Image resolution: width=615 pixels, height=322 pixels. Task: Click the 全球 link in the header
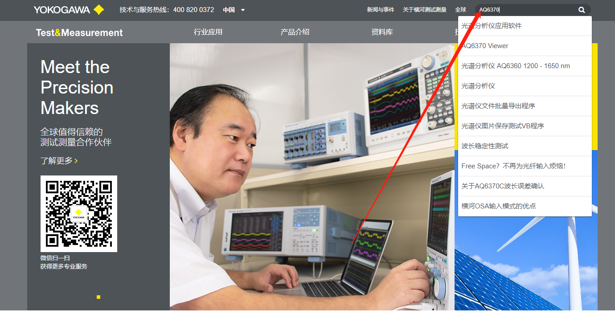[461, 9]
